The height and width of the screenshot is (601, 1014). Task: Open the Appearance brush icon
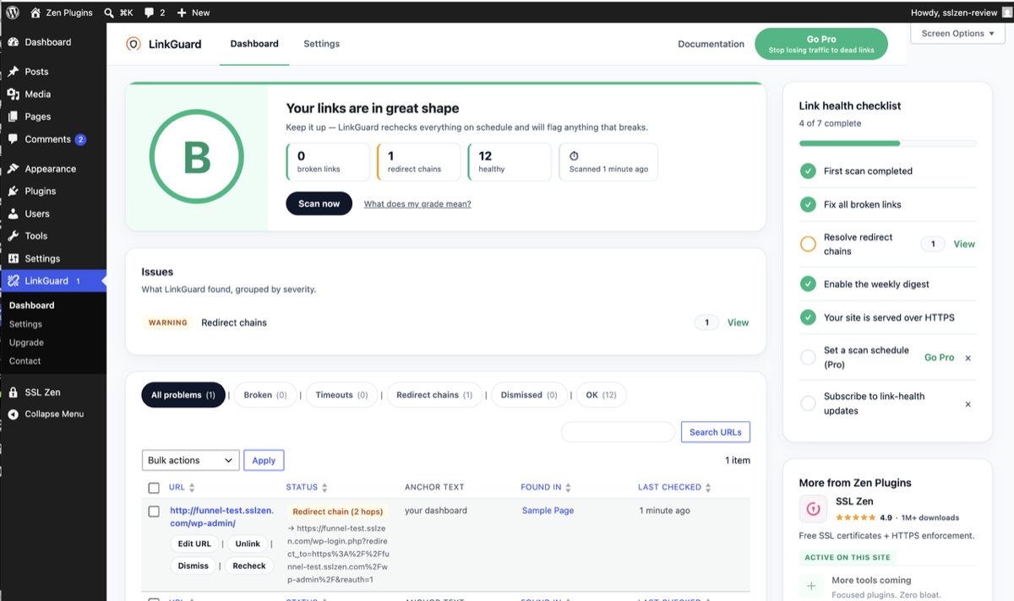click(13, 169)
